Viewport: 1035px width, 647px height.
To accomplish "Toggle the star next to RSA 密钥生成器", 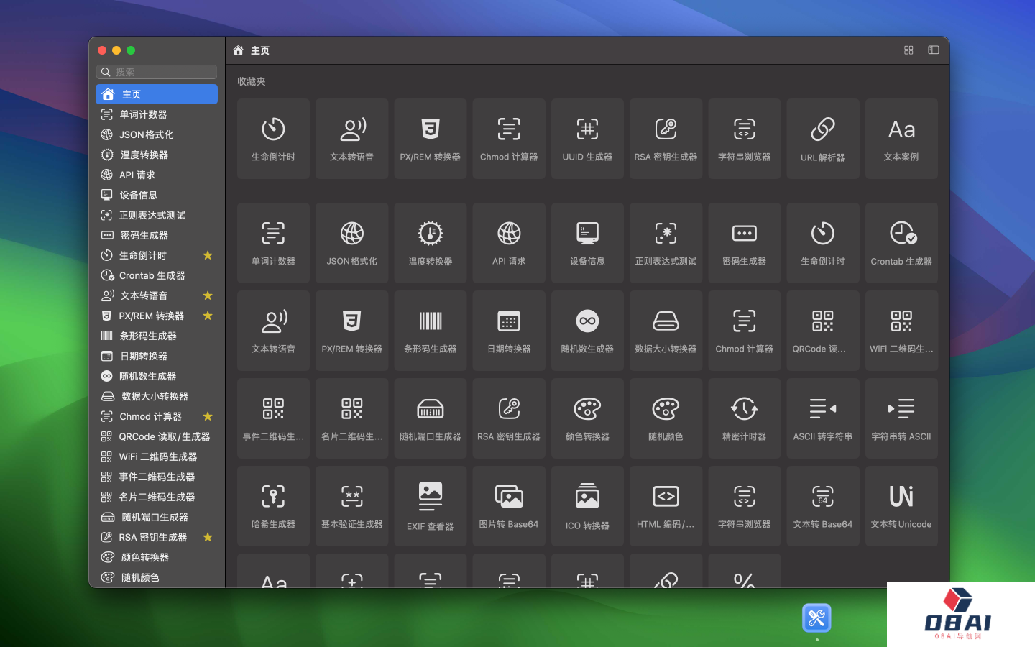I will click(x=208, y=537).
